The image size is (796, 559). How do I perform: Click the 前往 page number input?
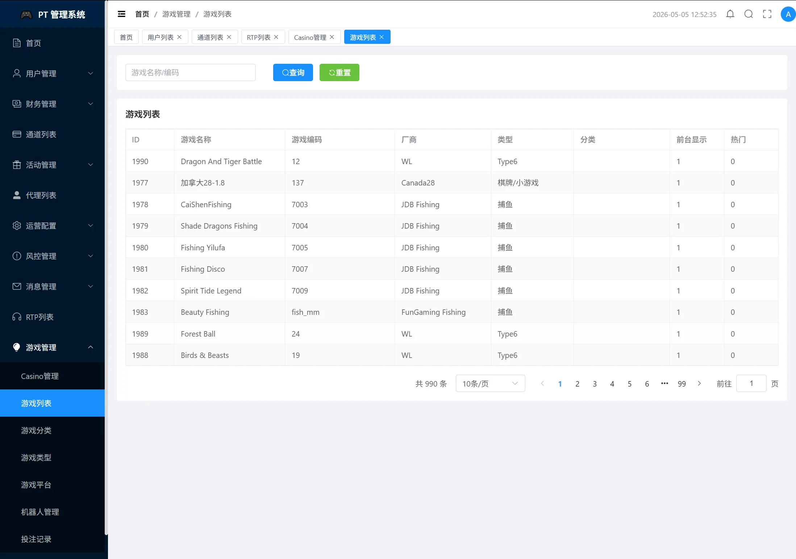[x=751, y=383]
